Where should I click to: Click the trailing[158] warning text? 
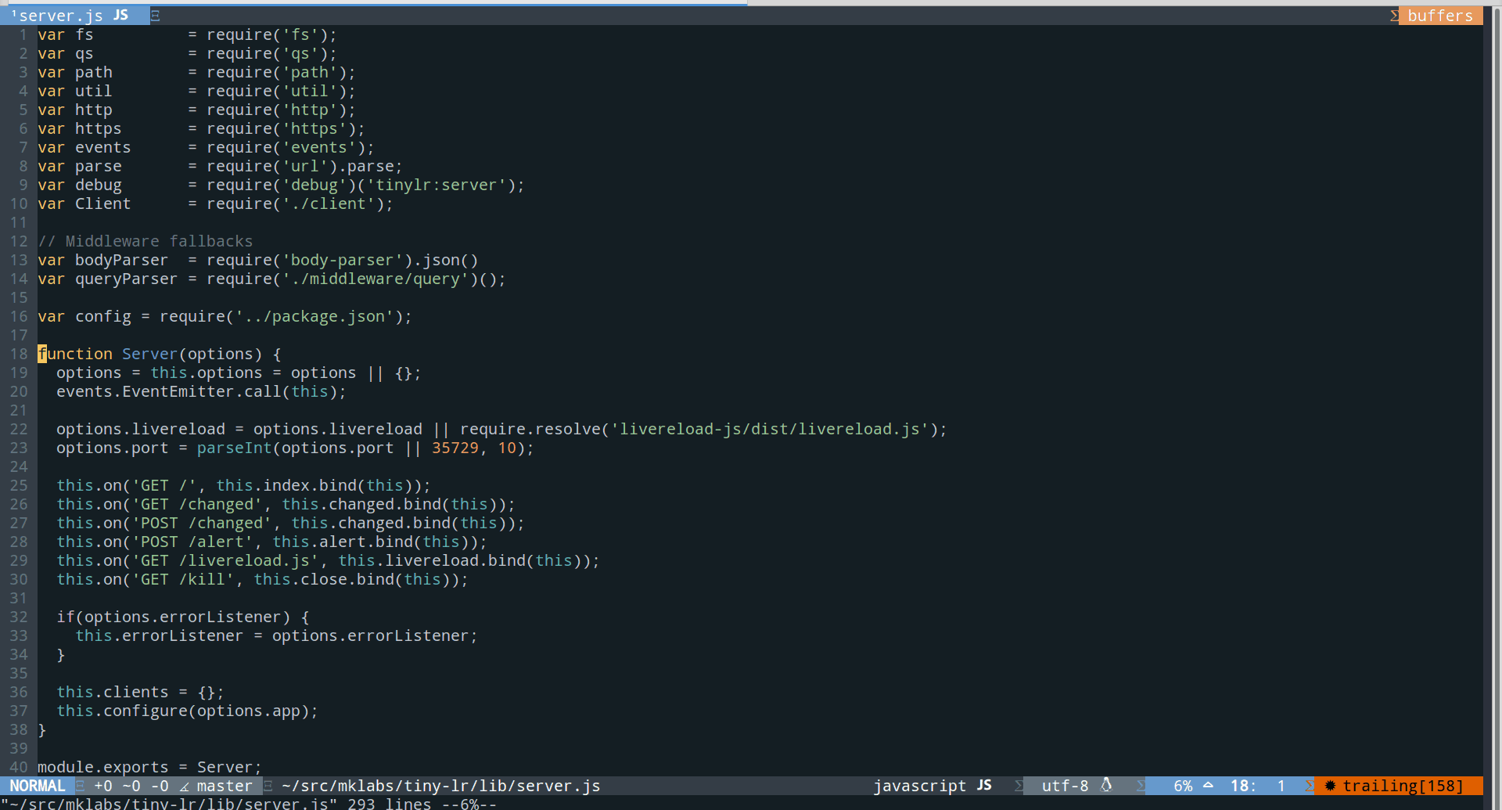coord(1403,786)
